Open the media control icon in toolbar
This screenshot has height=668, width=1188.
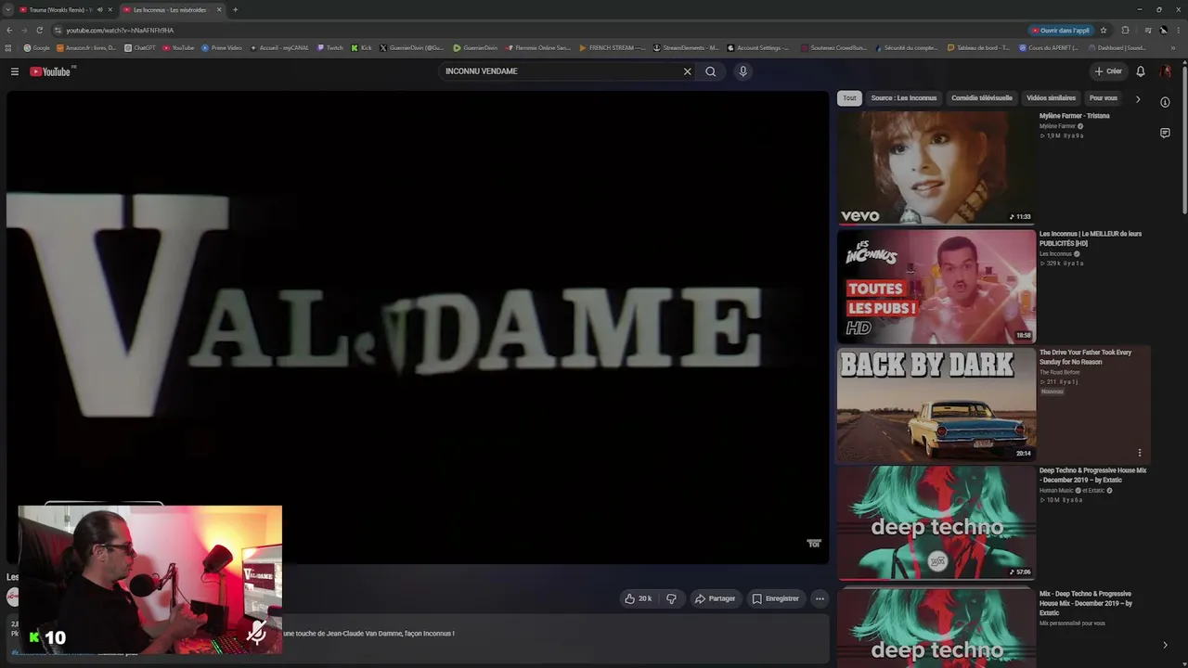tap(1148, 31)
